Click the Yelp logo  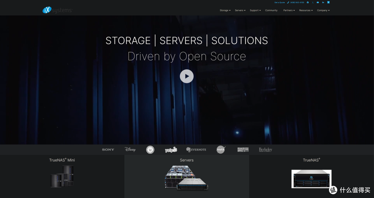coord(171,150)
